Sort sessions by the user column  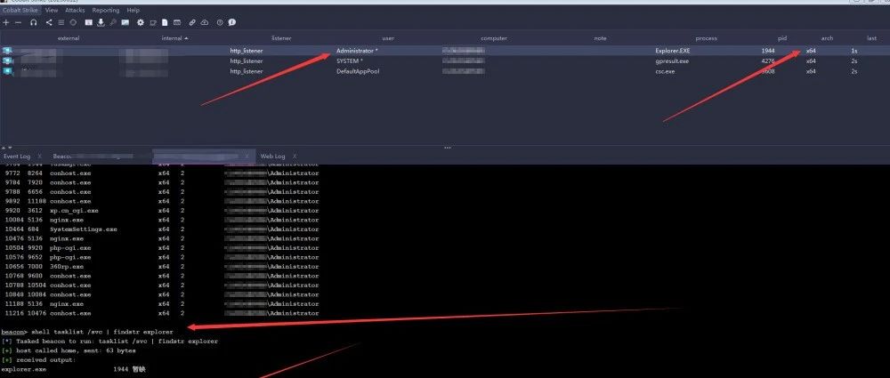[388, 38]
